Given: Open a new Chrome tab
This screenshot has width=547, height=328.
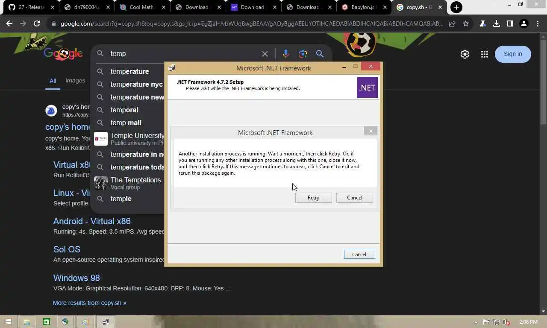Looking at the screenshot, I should coord(456,7).
